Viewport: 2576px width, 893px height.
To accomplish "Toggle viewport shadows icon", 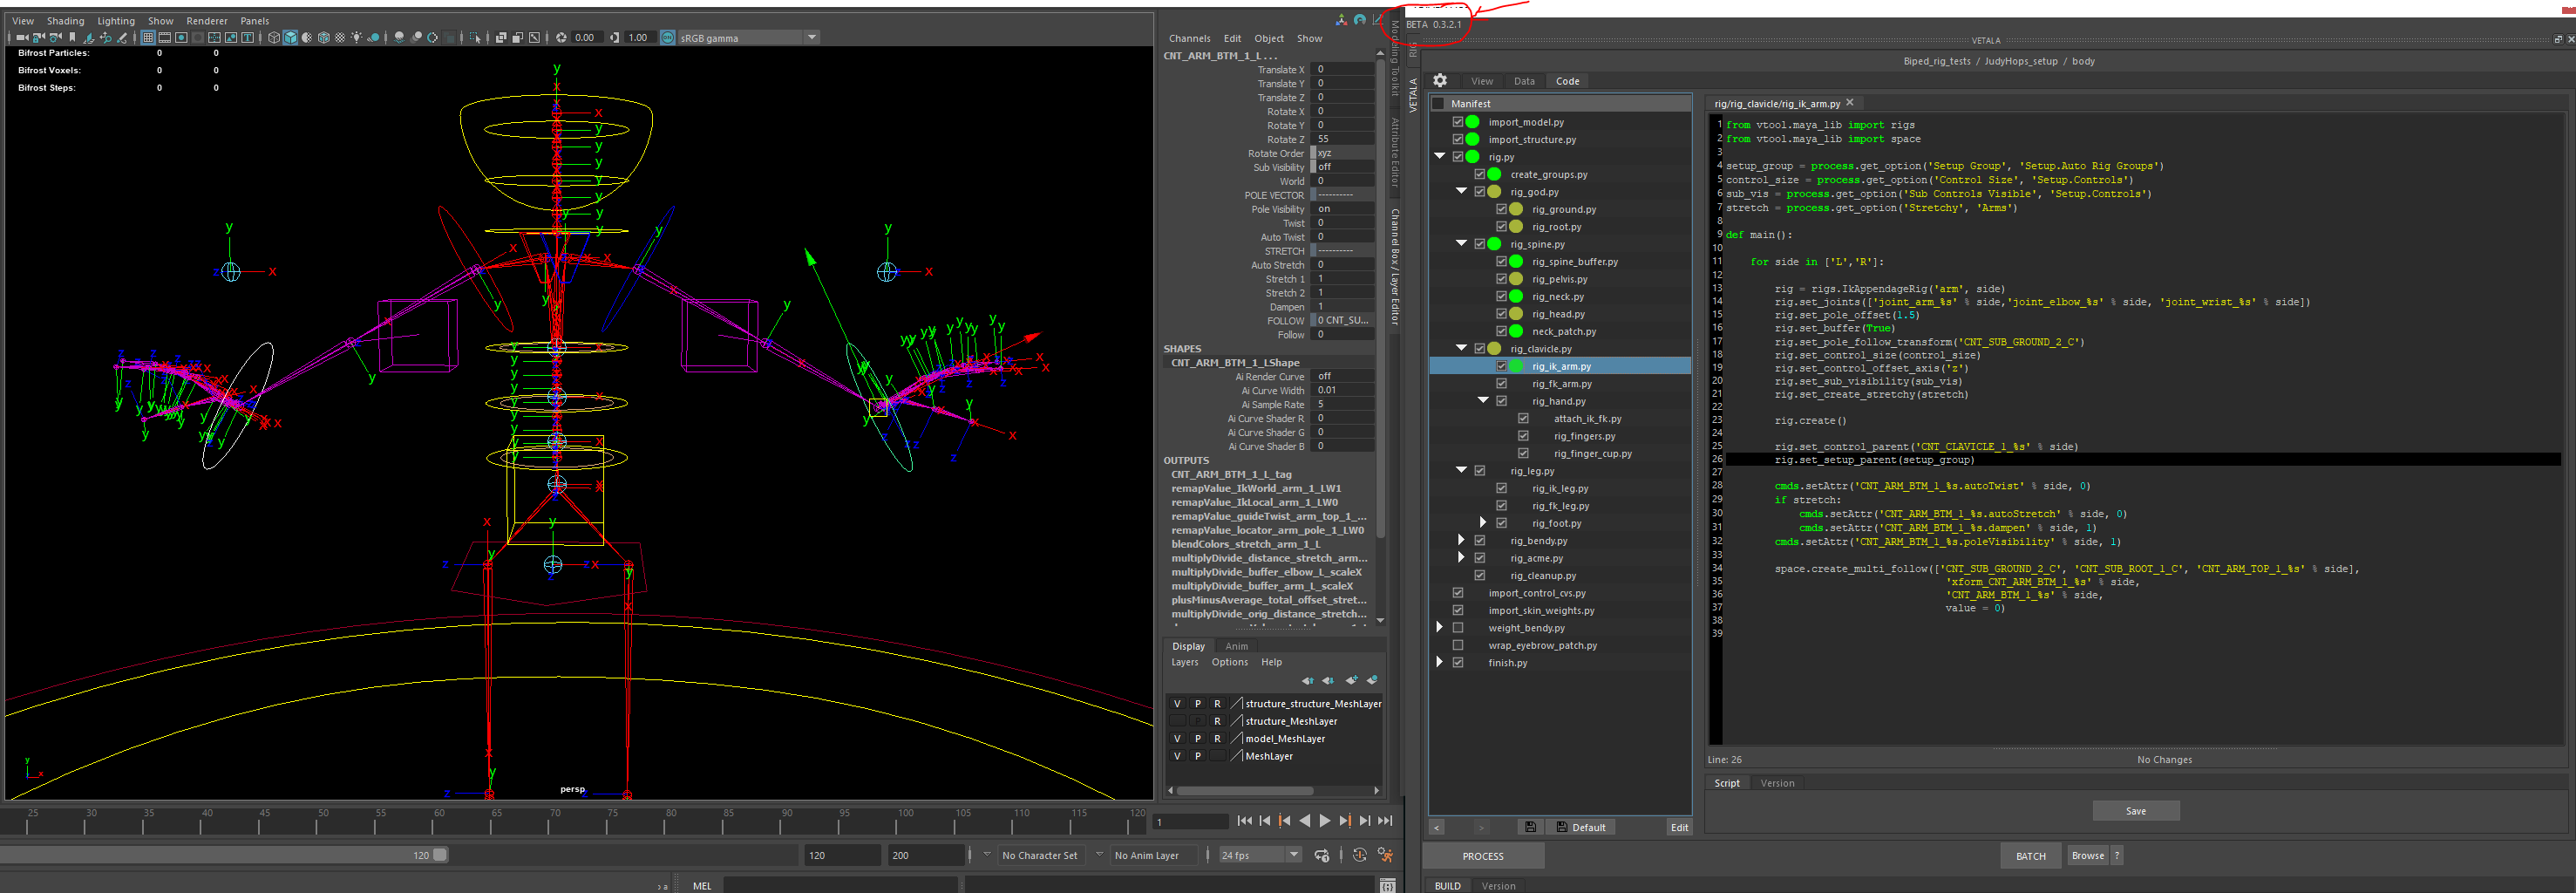I will pos(374,38).
